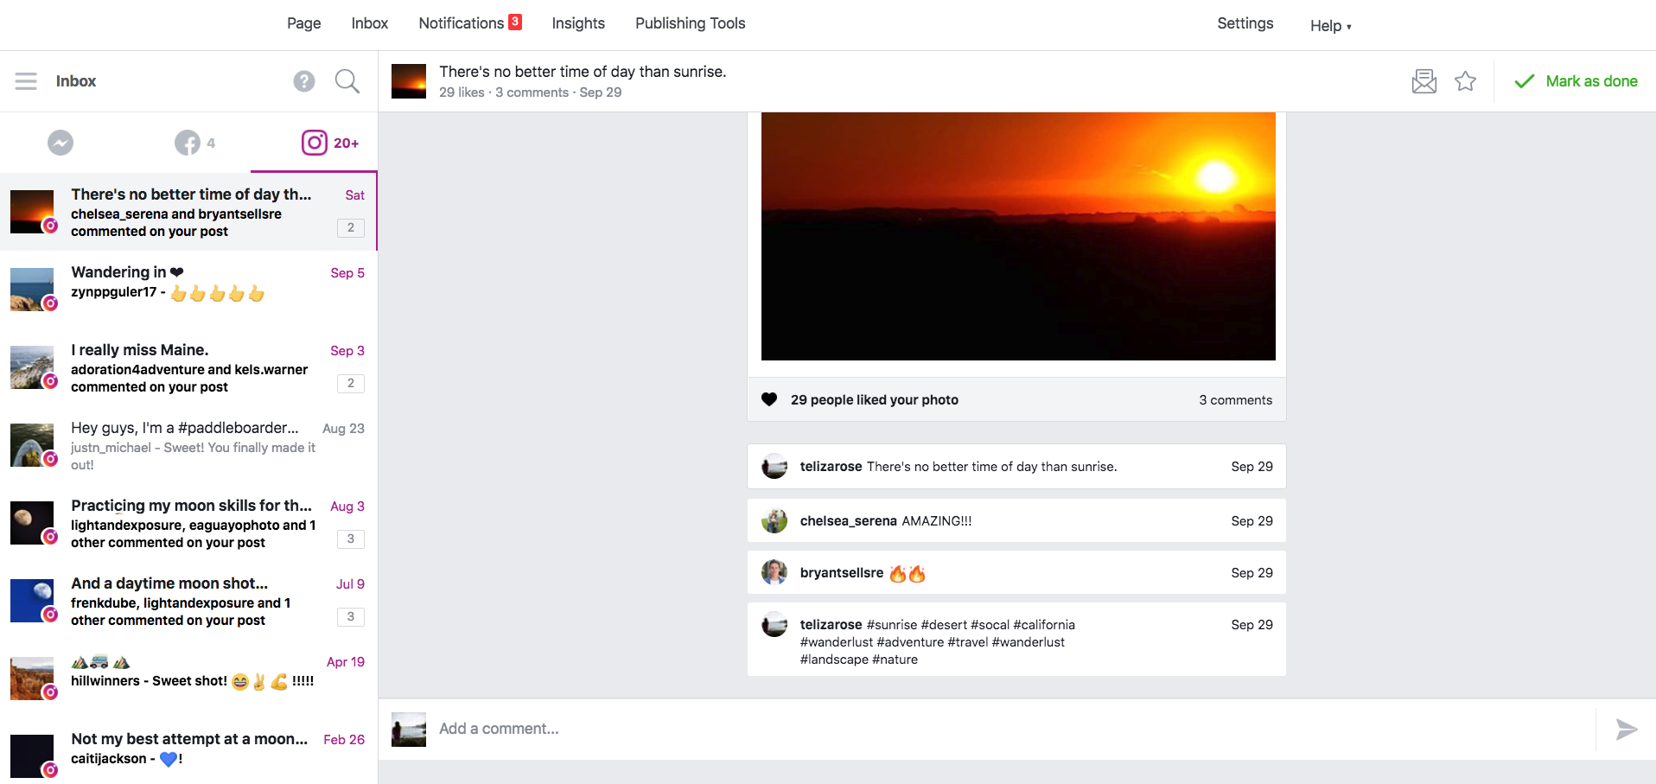This screenshot has width=1656, height=784.
Task: Click the count badge 3 on daytime moon shot
Action: (350, 617)
